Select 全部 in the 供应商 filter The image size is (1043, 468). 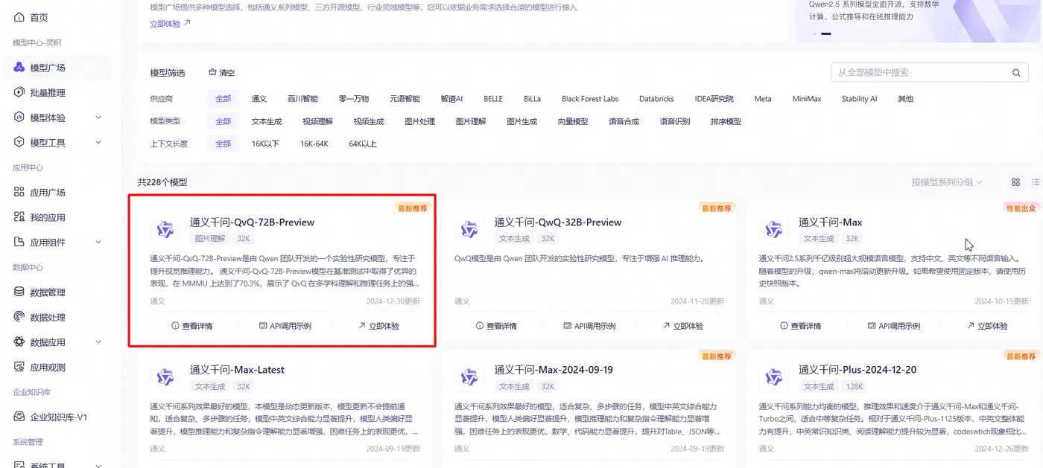click(223, 99)
